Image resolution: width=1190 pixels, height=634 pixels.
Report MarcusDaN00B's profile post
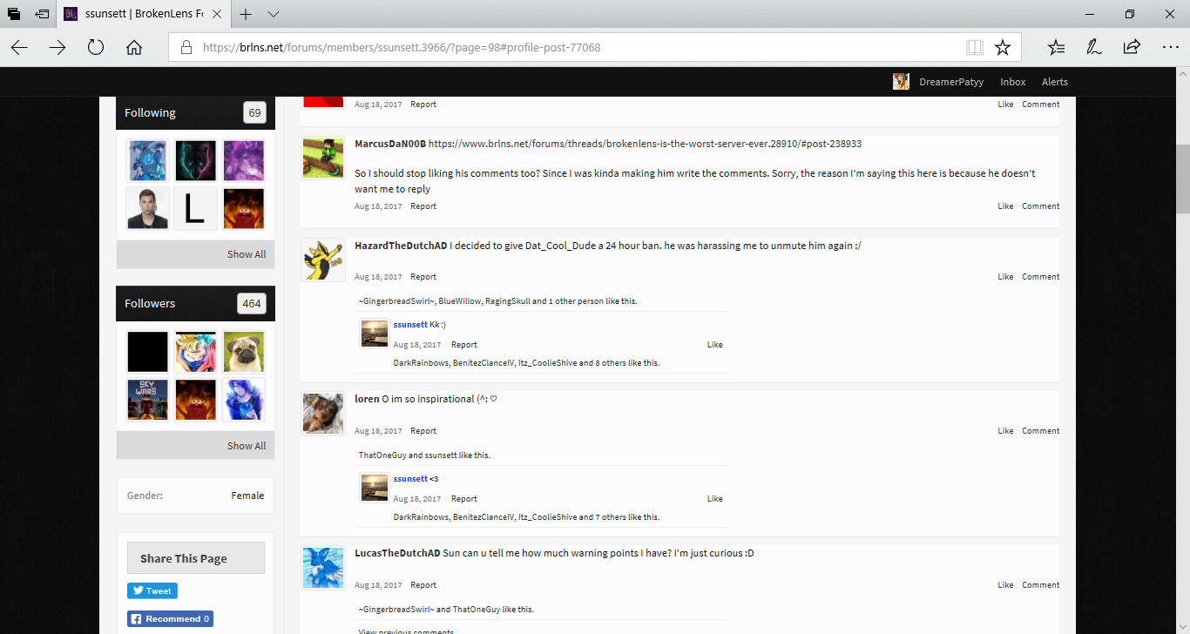(x=423, y=206)
